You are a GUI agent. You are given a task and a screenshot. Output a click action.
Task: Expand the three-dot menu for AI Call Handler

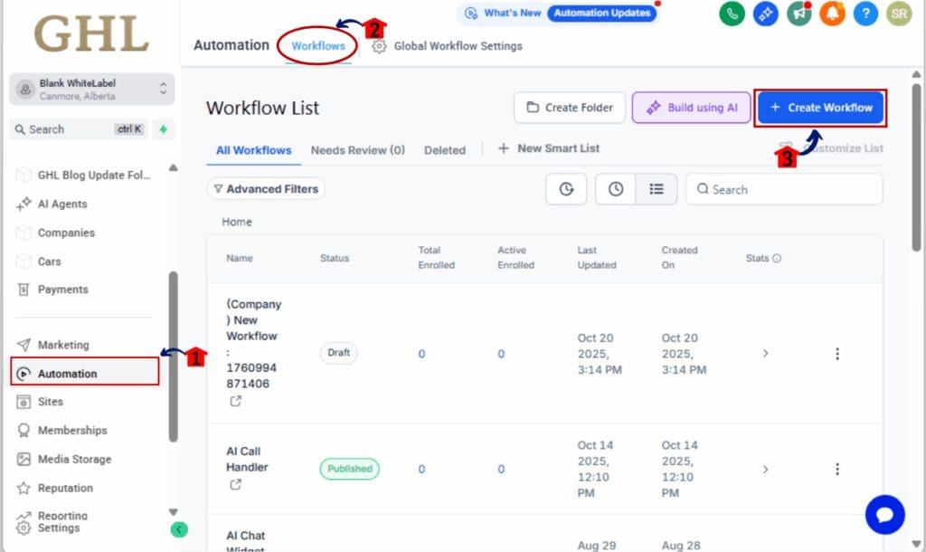(837, 469)
